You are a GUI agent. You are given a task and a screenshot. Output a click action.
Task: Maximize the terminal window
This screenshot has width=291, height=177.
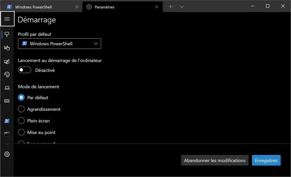[x=268, y=6]
